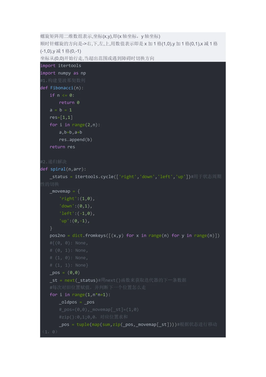Click the first description line starting with '螺旋矩阵'
Viewport: 266px width, 377px height.
point(100,36)
